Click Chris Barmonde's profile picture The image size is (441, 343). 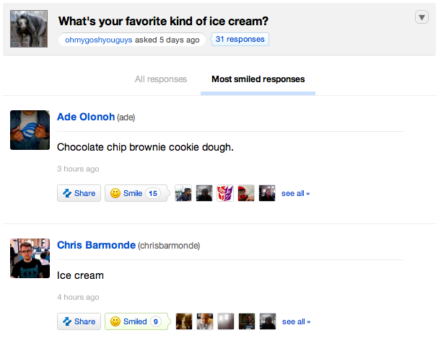tap(30, 258)
